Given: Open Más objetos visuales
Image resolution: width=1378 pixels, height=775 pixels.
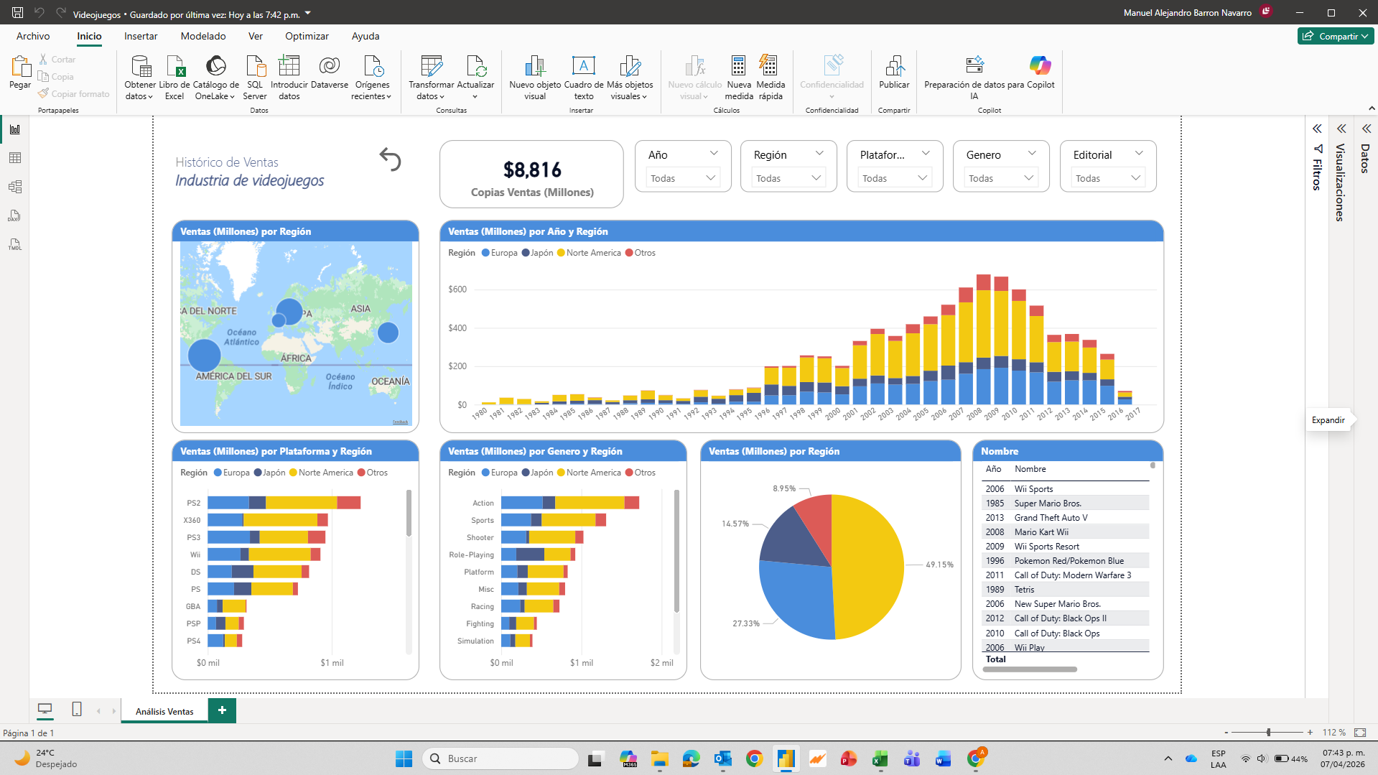Looking at the screenshot, I should click(x=630, y=78).
